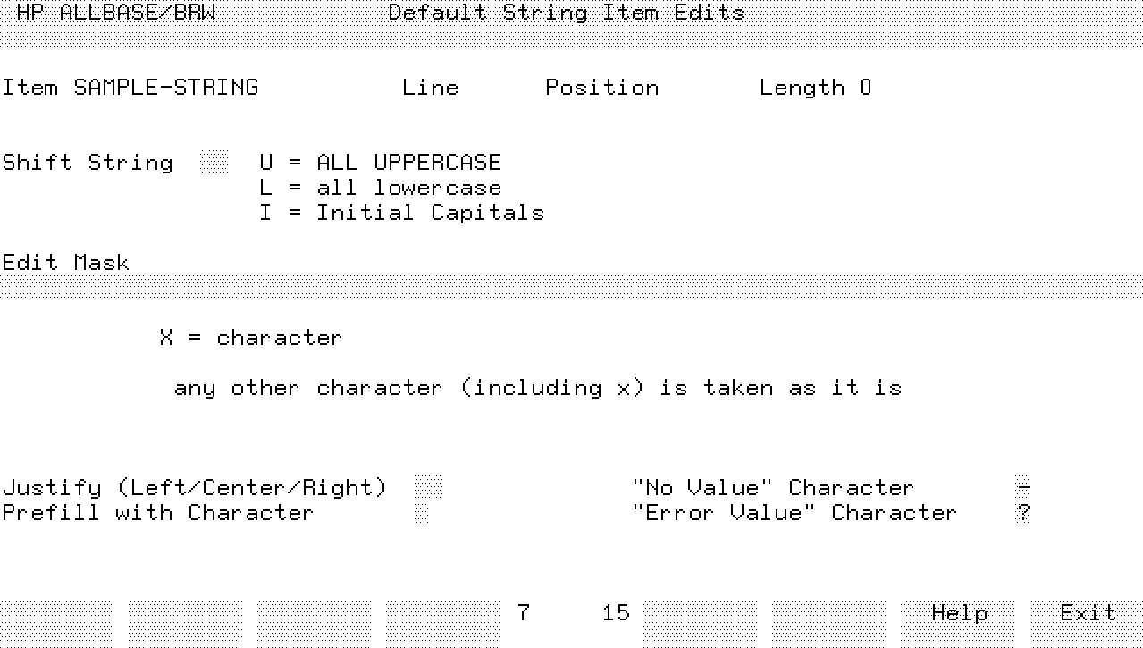Click the Line label
1143x648 pixels.
click(430, 88)
